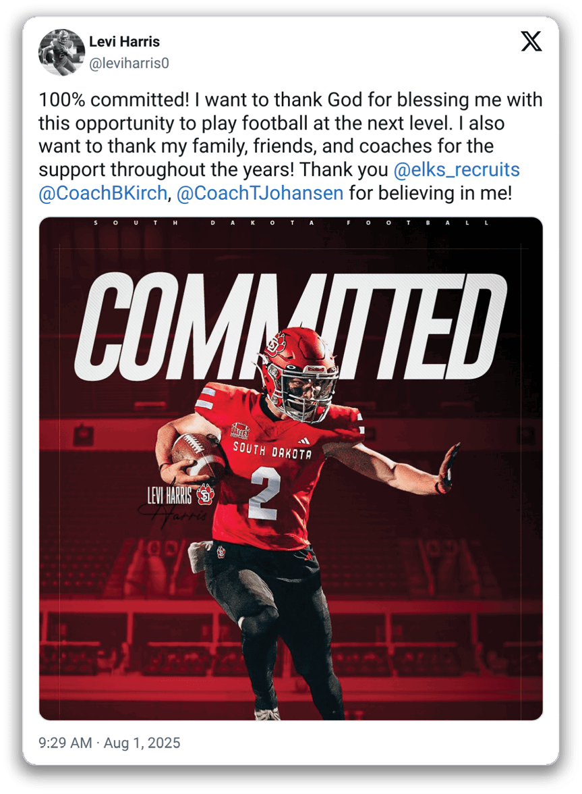Open the @leviharris0 handle link

129,63
